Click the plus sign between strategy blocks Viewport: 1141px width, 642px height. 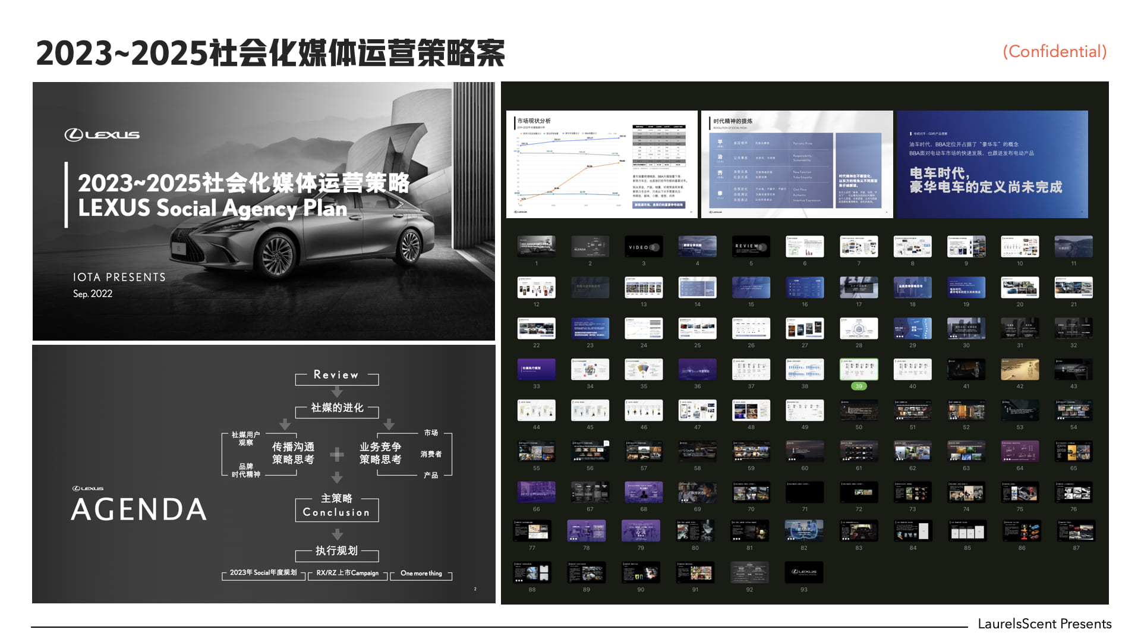(337, 455)
